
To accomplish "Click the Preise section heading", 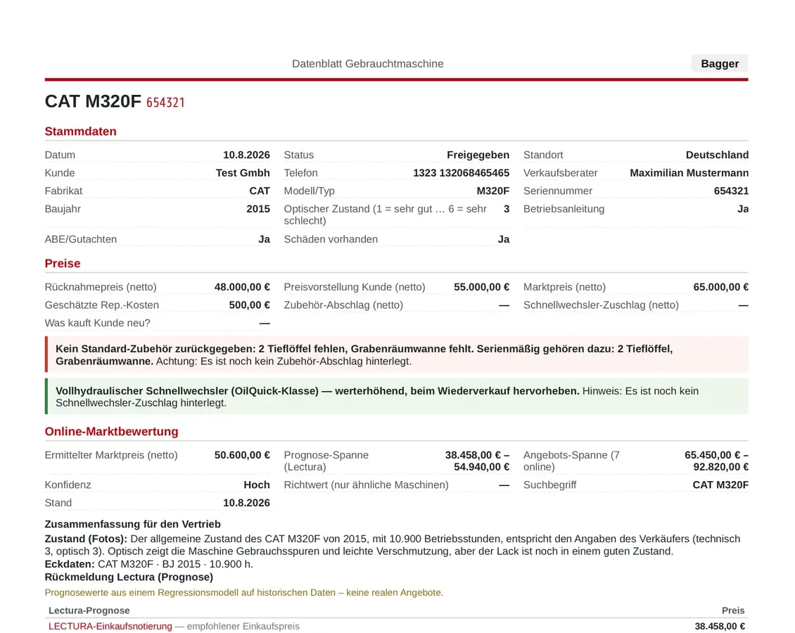I will [63, 264].
